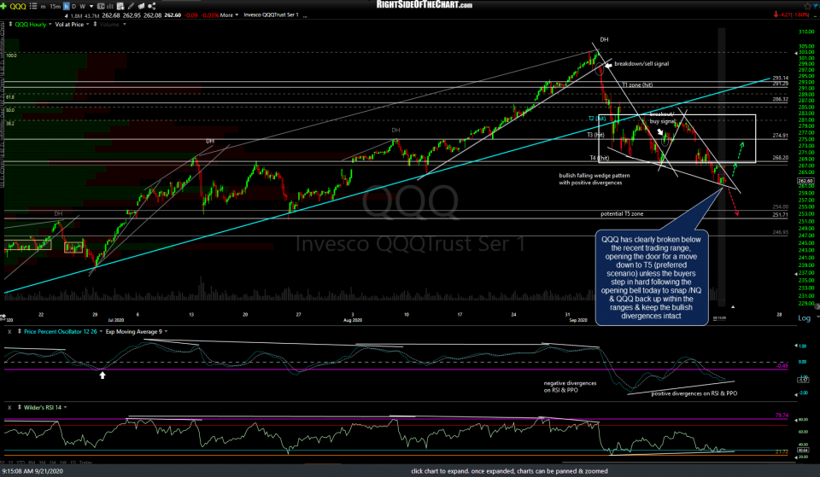Screen dimensions: 820x477
Task: Click the RSI scale arrow at 20.00
Action: pyautogui.click(x=795, y=457)
